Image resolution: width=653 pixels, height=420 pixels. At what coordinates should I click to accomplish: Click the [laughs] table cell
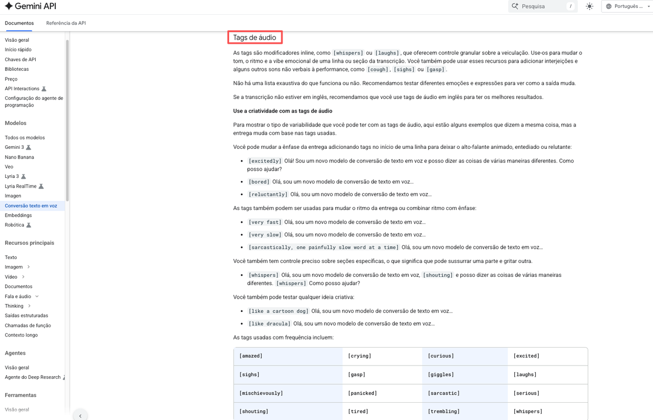547,375
